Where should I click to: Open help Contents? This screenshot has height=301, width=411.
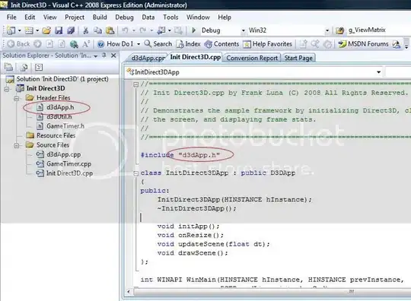pos(221,44)
